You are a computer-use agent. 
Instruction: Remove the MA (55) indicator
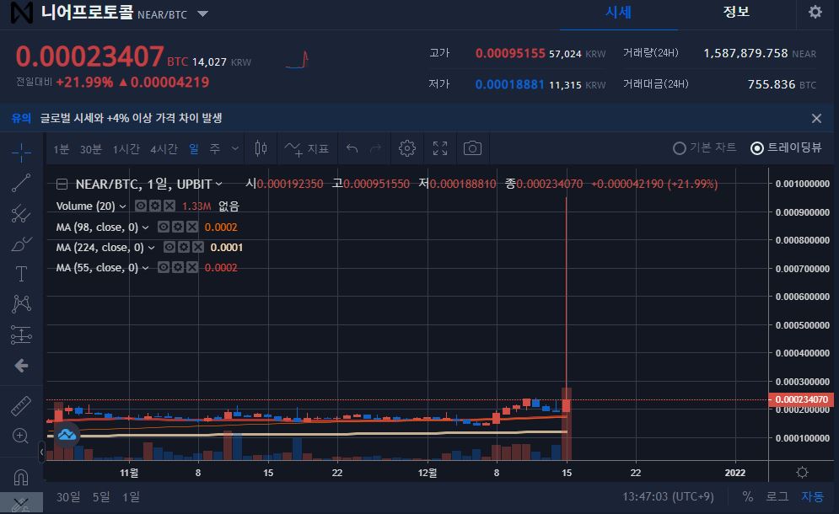(192, 267)
